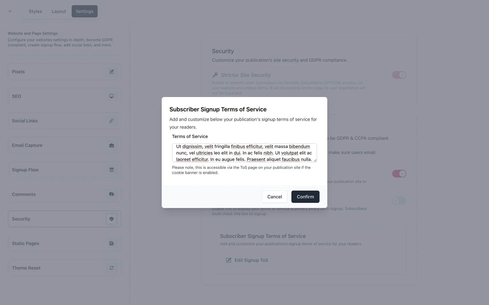Click the Edit Signup ToS button
Viewport: 489px width, 305px height.
247,260
